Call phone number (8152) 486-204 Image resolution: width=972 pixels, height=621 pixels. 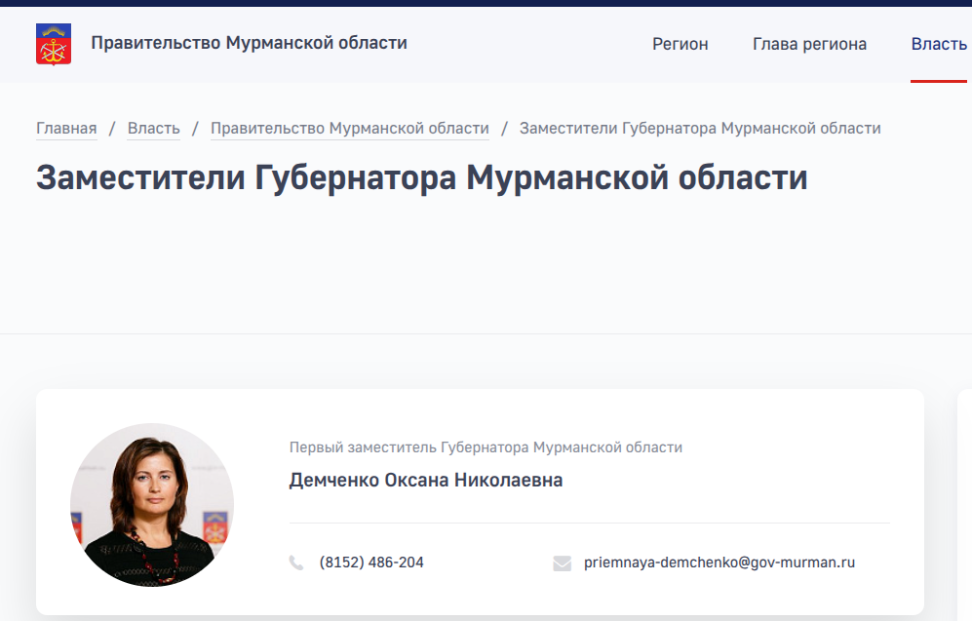(x=371, y=563)
